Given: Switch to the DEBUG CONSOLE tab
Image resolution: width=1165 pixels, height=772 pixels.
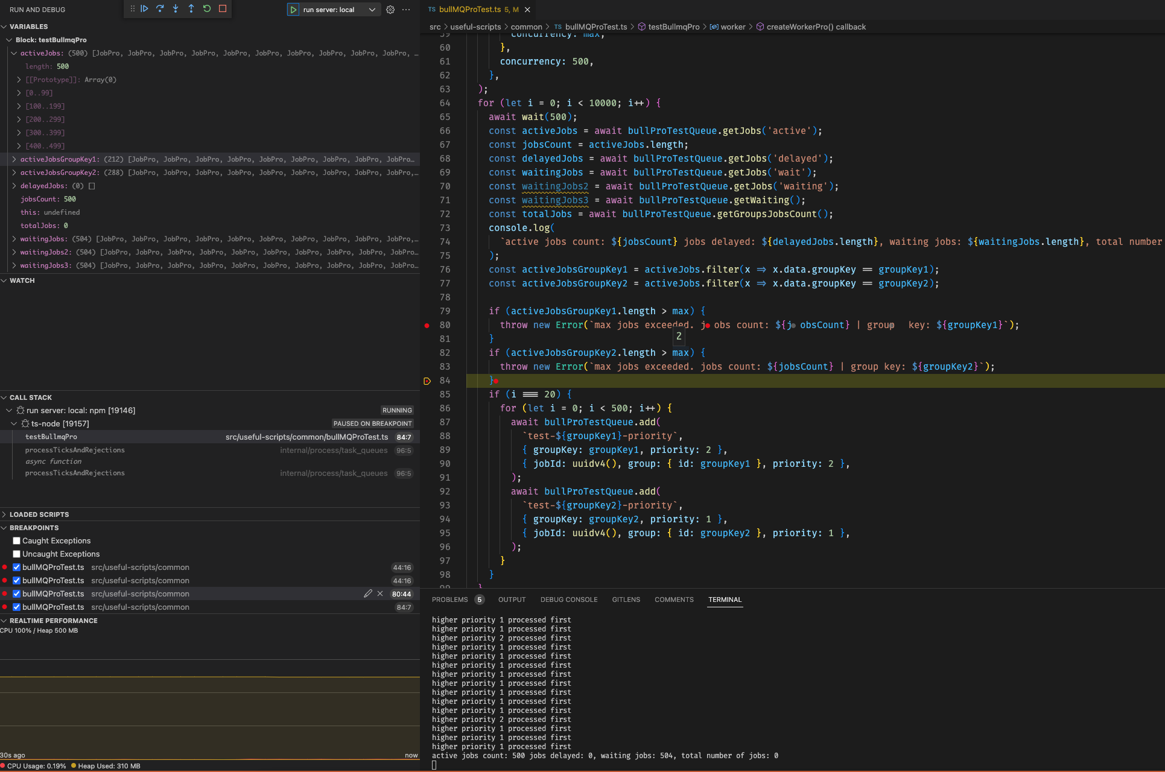Looking at the screenshot, I should click(568, 600).
